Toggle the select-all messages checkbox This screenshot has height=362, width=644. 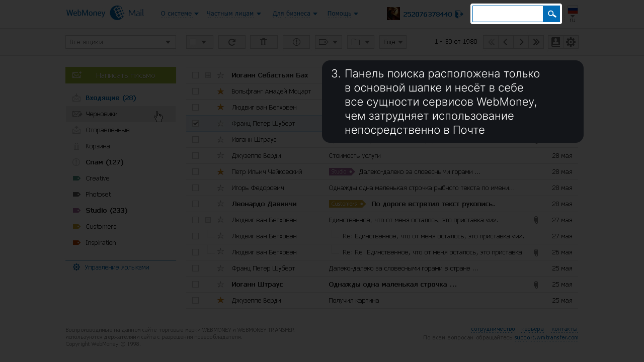(x=193, y=42)
